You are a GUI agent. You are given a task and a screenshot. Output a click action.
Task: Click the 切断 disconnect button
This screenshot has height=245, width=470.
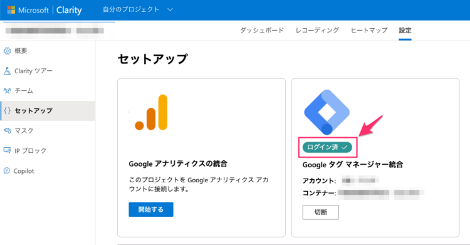click(321, 212)
